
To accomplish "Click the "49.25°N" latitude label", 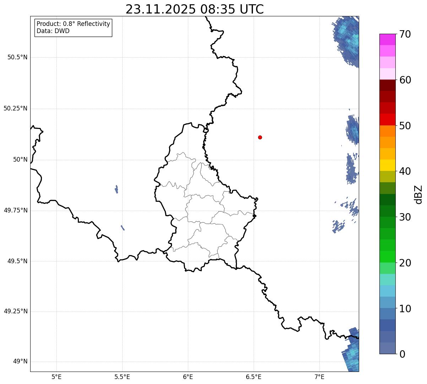I will point(16,311).
